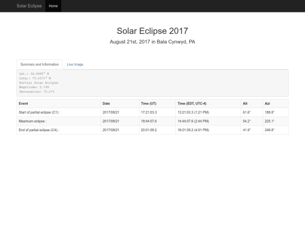Click Start of partial eclipse (C1) cell
Viewport: 305px width, 229px height.
pos(59,113)
